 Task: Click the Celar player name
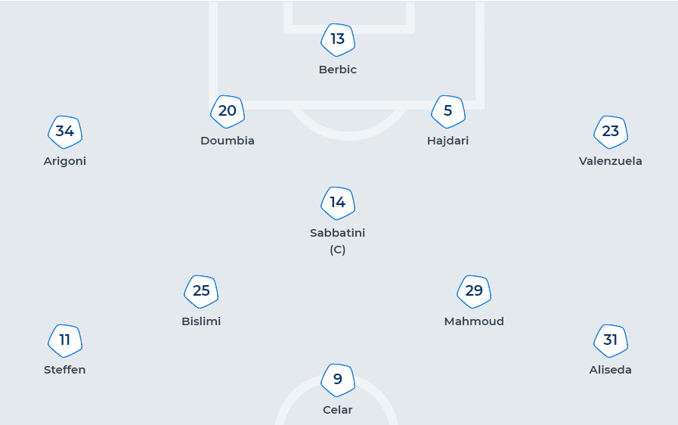[337, 410]
